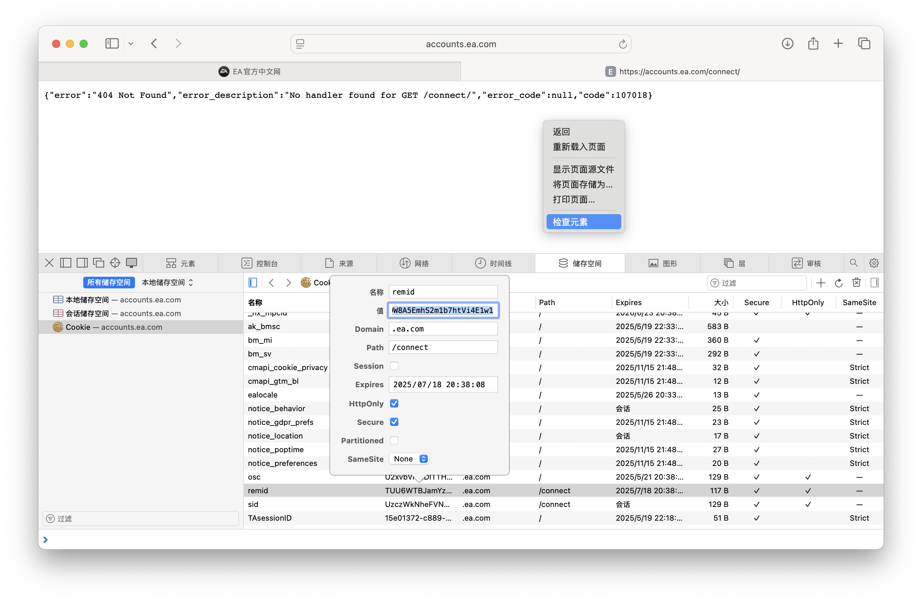Open the 网络 inspector tab

(x=414, y=263)
